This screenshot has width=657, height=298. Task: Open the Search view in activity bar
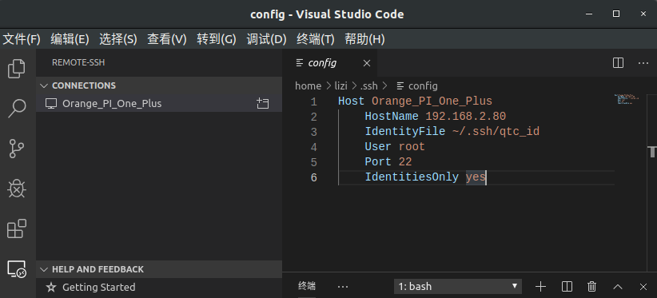[17, 109]
